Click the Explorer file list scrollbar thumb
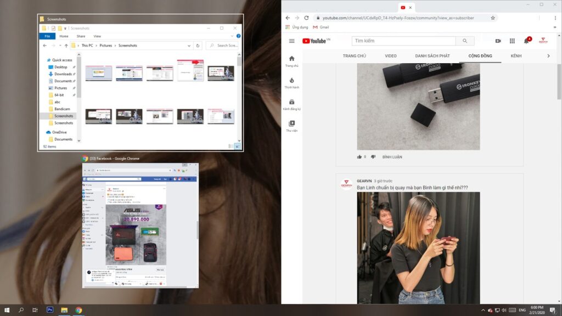 (x=239, y=61)
